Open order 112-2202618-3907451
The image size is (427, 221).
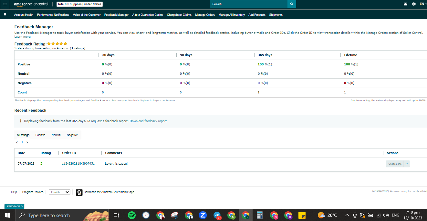78,164
